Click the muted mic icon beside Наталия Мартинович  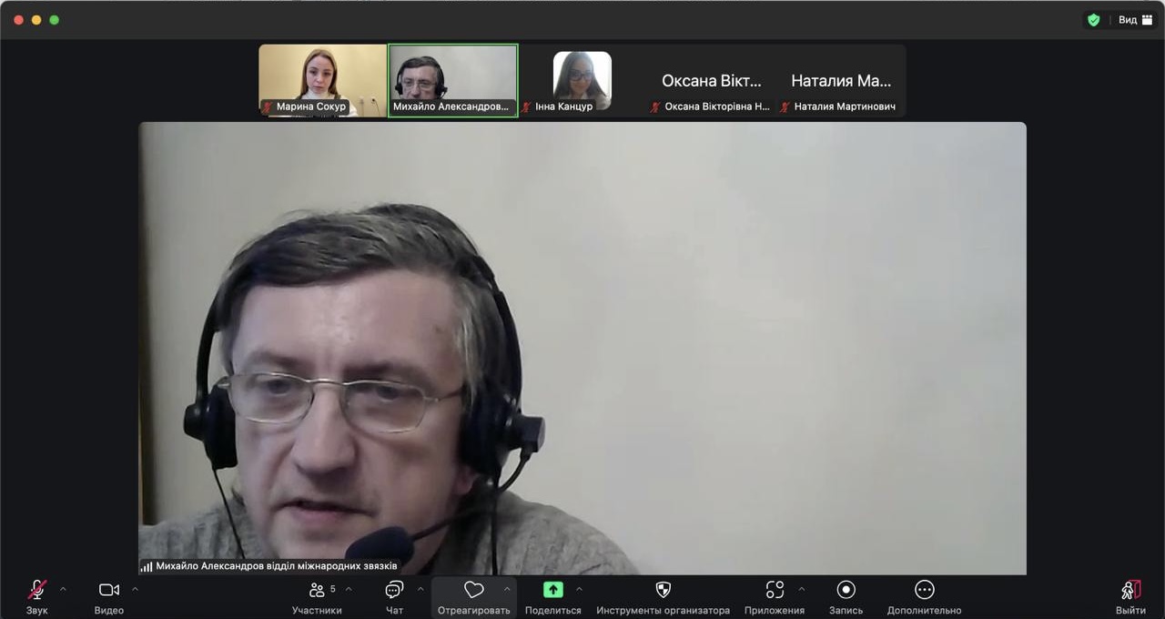(785, 107)
